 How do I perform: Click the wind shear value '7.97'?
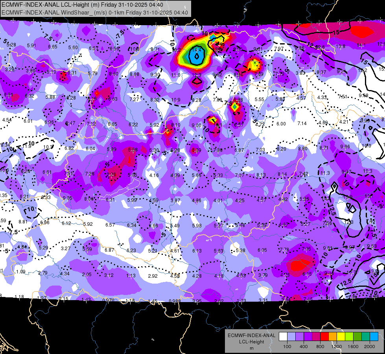click(279, 49)
